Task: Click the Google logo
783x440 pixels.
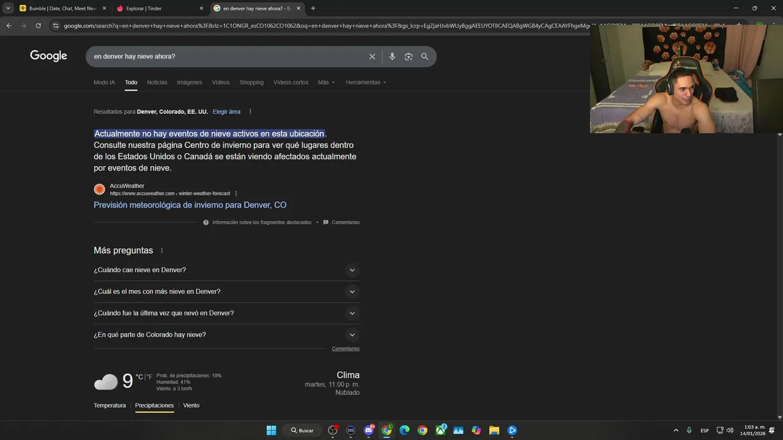Action: point(48,56)
